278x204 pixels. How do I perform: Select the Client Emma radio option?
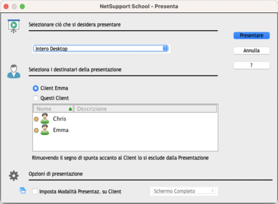click(36, 88)
